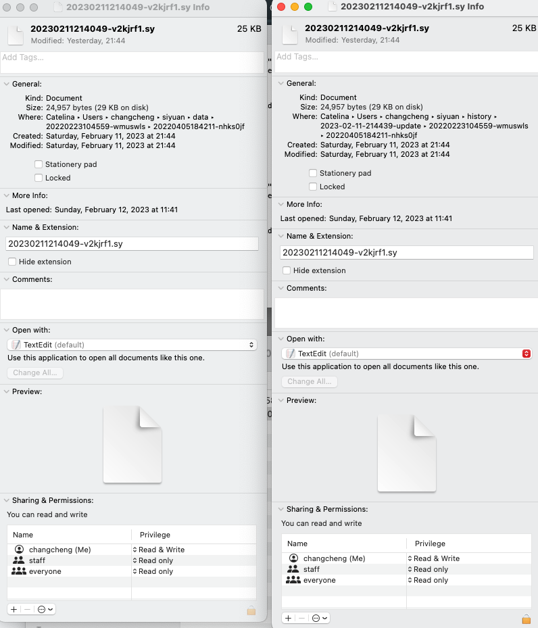Viewport: 538px width, 628px height.
Task: Collapse Open with section in left window
Action: click(x=6, y=330)
